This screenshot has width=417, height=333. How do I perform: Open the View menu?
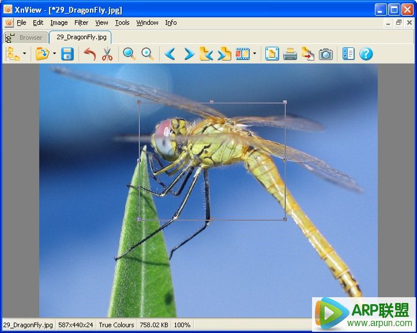(x=102, y=23)
